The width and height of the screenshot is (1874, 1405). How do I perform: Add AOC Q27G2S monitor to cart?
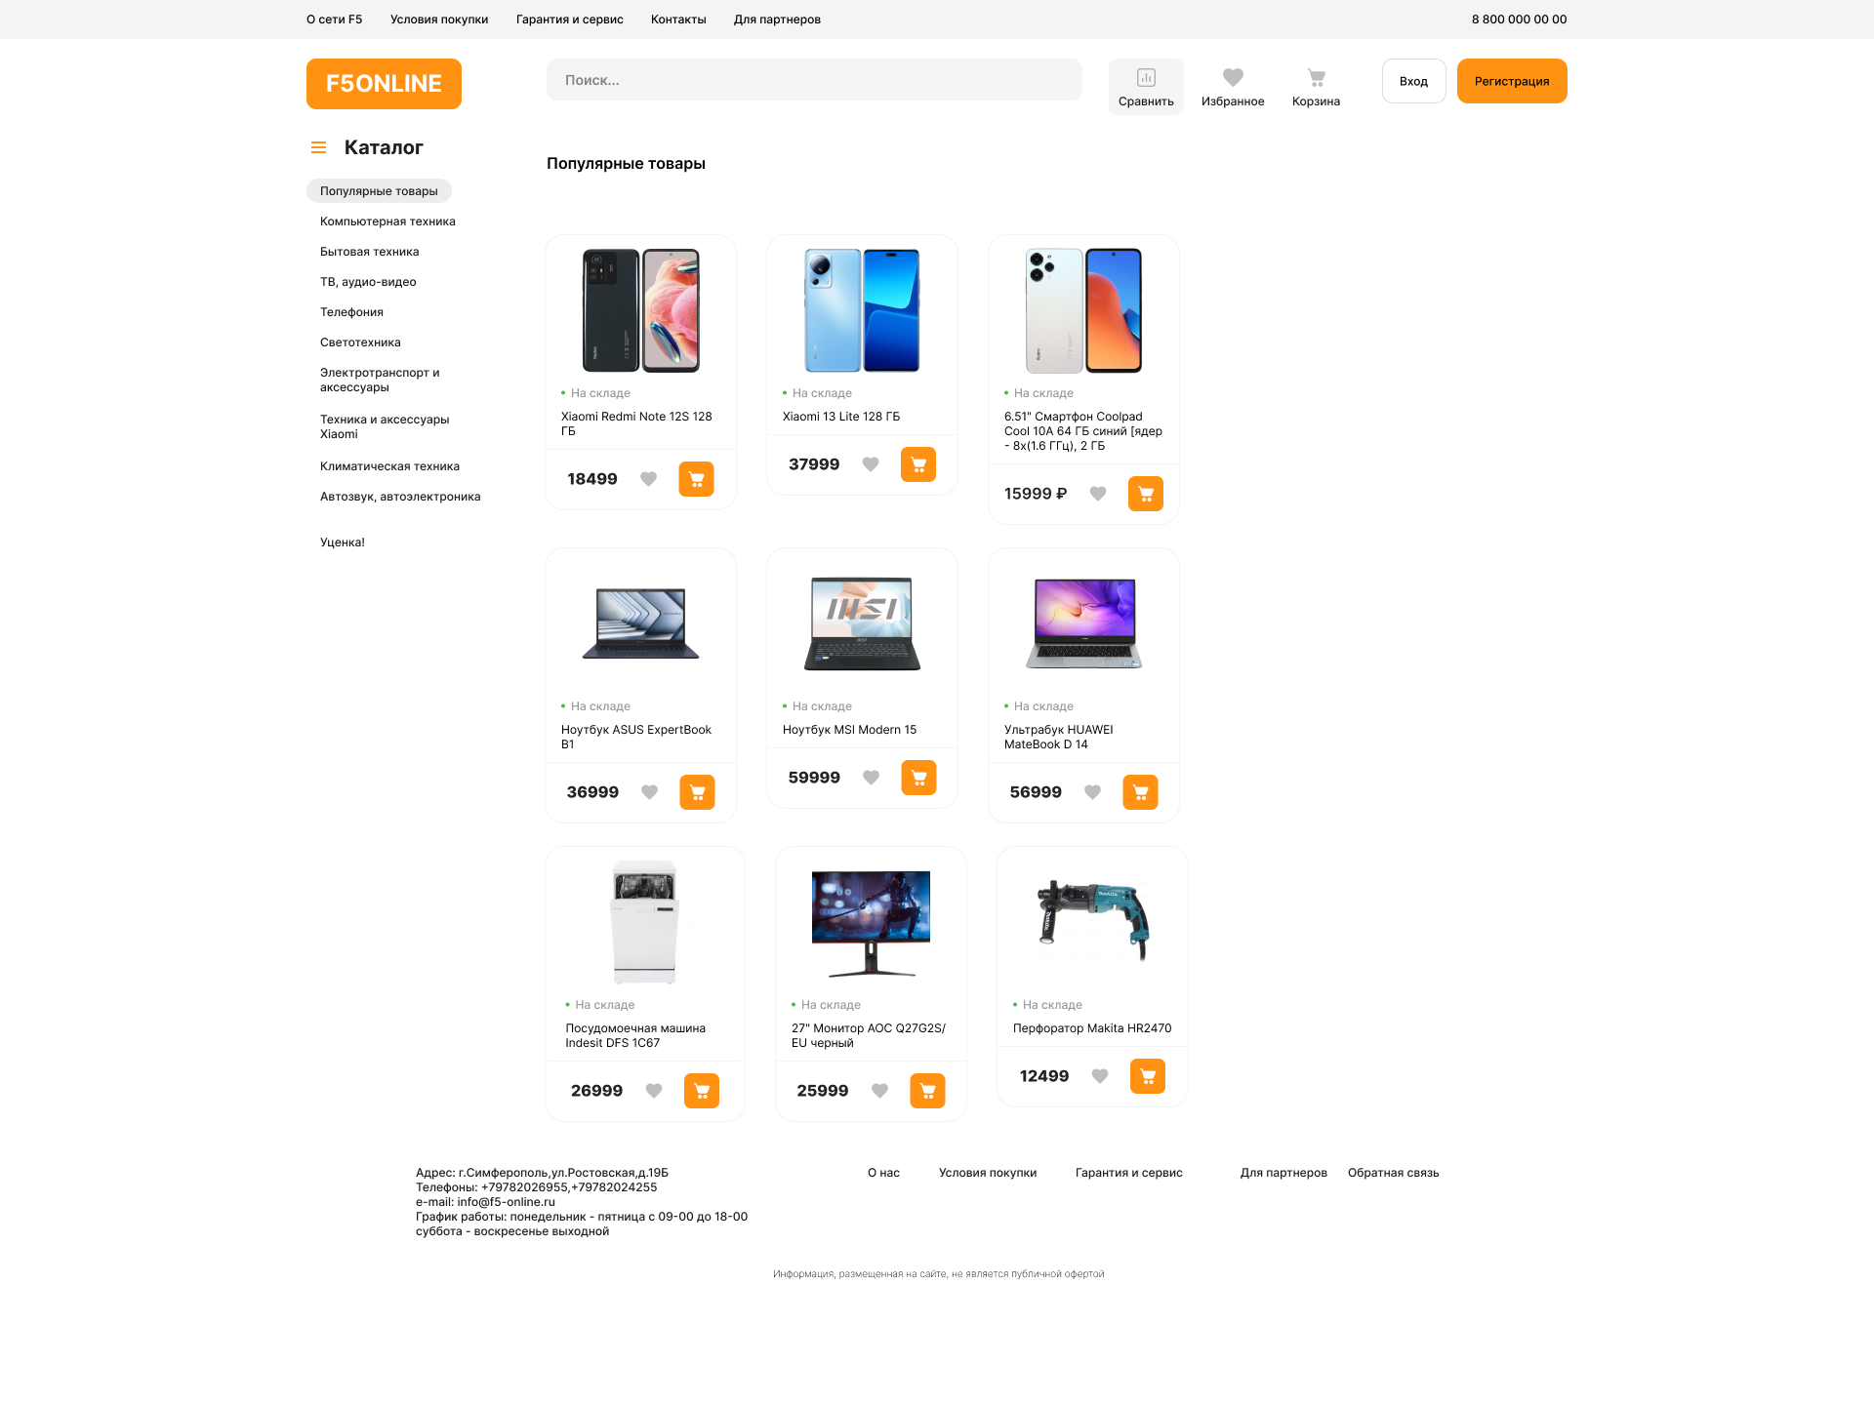pos(927,1091)
